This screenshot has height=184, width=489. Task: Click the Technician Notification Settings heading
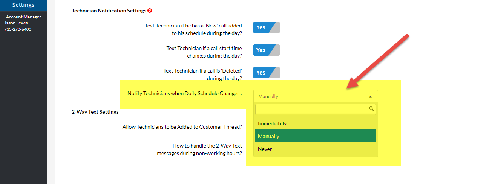tap(109, 11)
